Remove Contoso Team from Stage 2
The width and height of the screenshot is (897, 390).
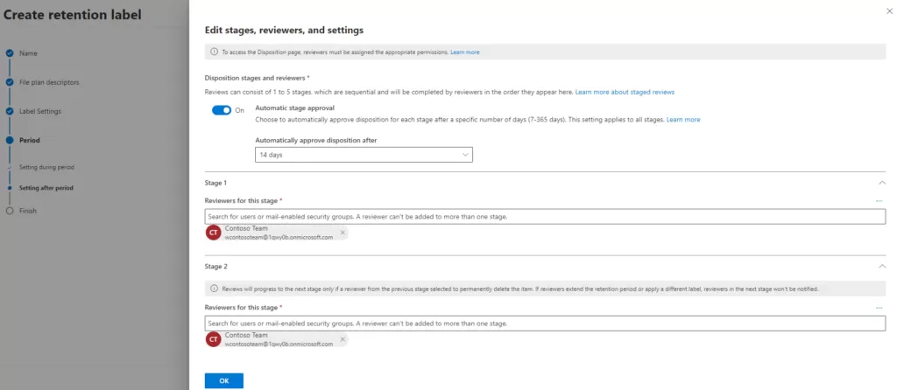point(343,339)
